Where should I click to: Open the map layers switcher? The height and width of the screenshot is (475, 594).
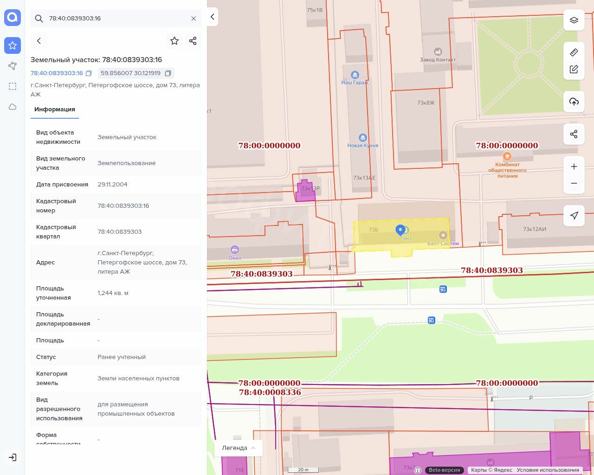[x=574, y=20]
